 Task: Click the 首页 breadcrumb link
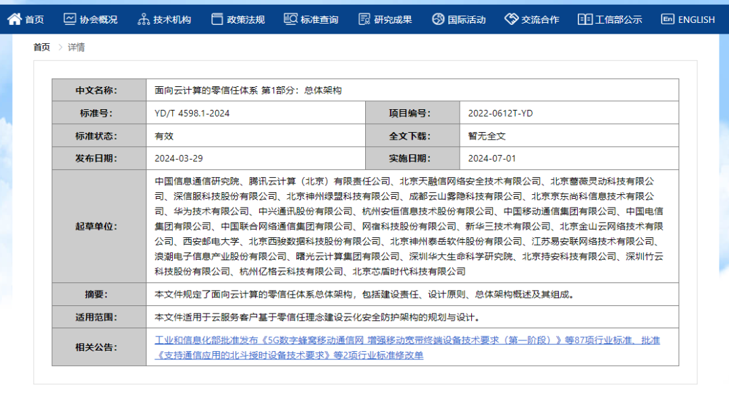coord(42,47)
